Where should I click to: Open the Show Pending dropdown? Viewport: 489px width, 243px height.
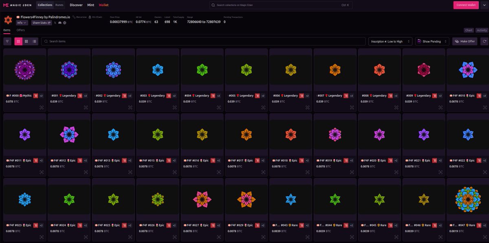(432, 41)
